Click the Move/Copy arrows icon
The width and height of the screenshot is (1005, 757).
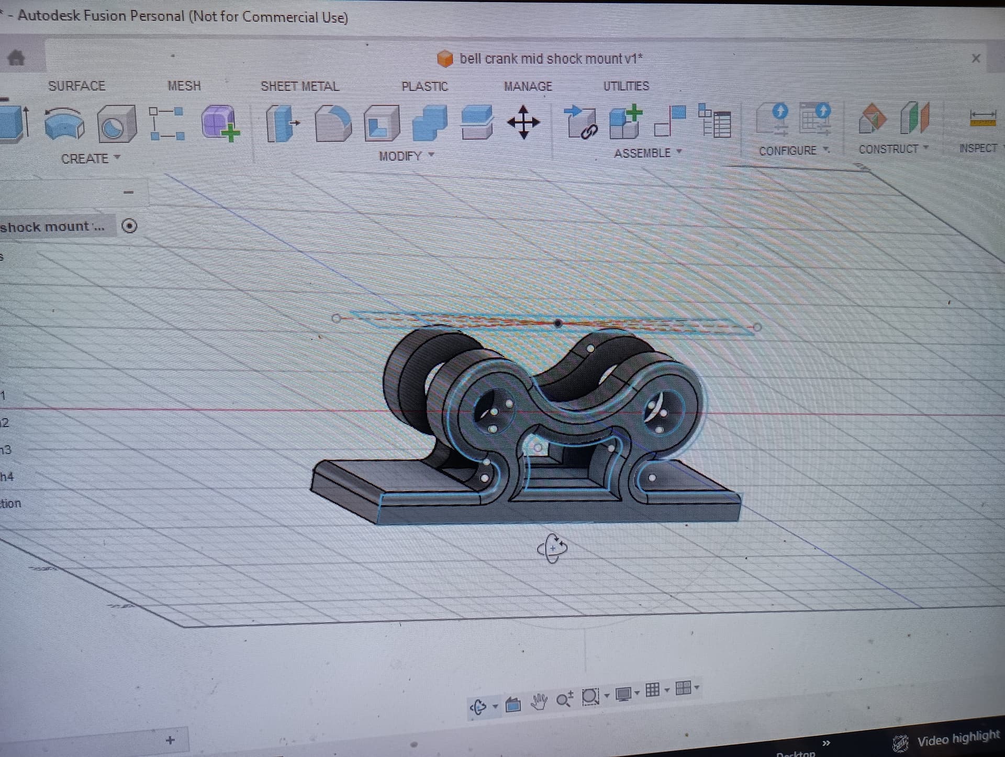(523, 123)
